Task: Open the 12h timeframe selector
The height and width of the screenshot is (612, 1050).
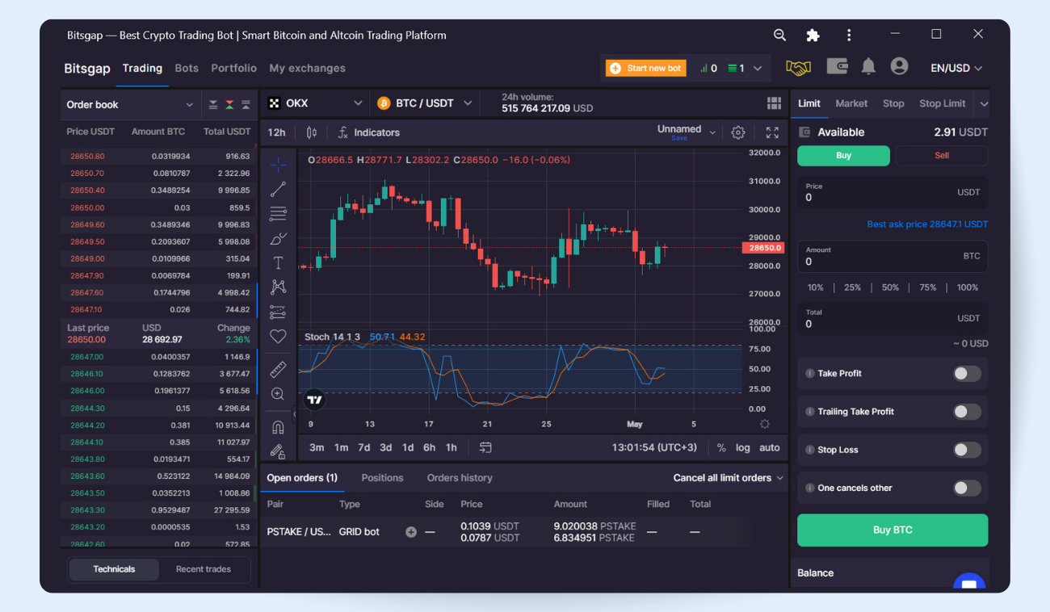Action: click(277, 132)
